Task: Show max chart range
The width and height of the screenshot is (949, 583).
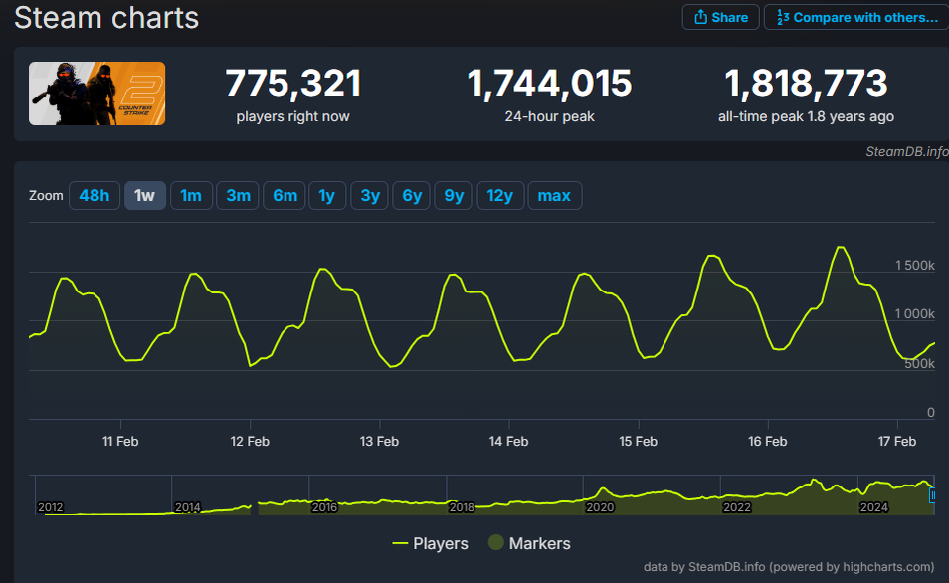Action: coord(554,196)
